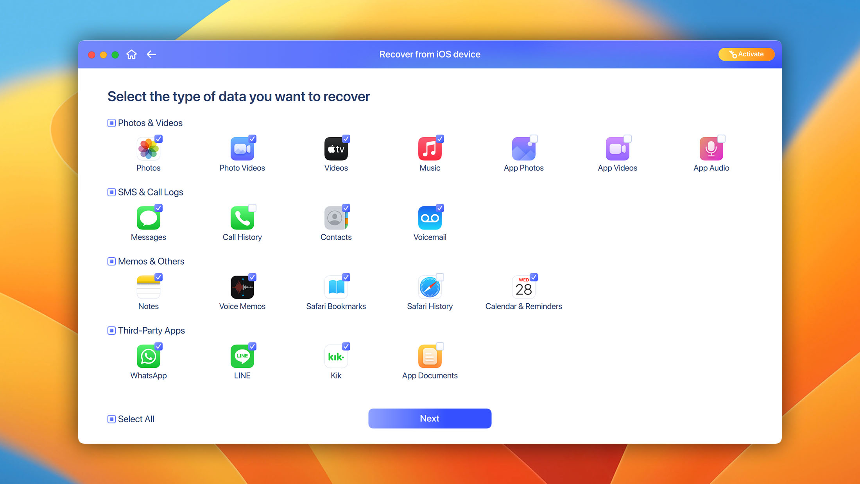Click the Memos & Others label
Screen dimensions: 860x484
tap(151, 262)
